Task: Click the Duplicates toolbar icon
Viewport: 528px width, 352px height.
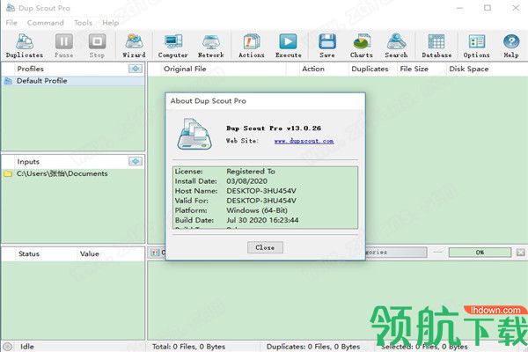Action: (x=25, y=46)
